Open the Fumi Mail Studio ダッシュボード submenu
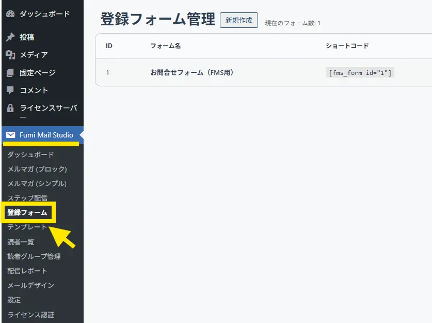This screenshot has height=323, width=432. point(30,155)
